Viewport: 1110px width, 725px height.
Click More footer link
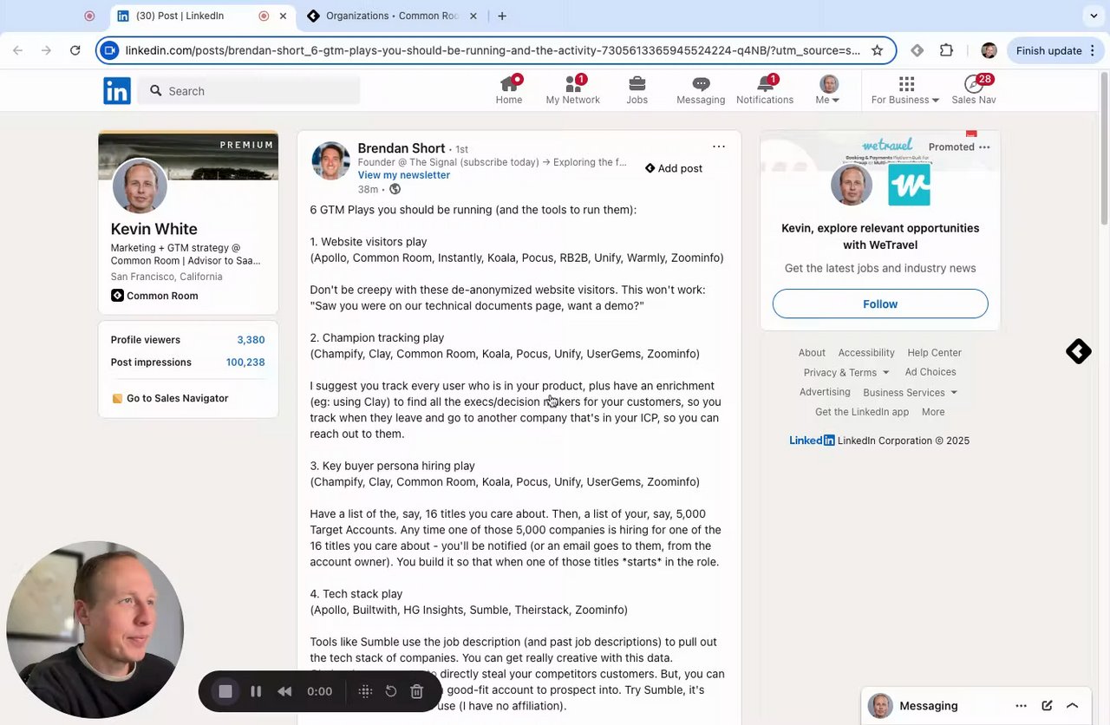pyautogui.click(x=933, y=412)
